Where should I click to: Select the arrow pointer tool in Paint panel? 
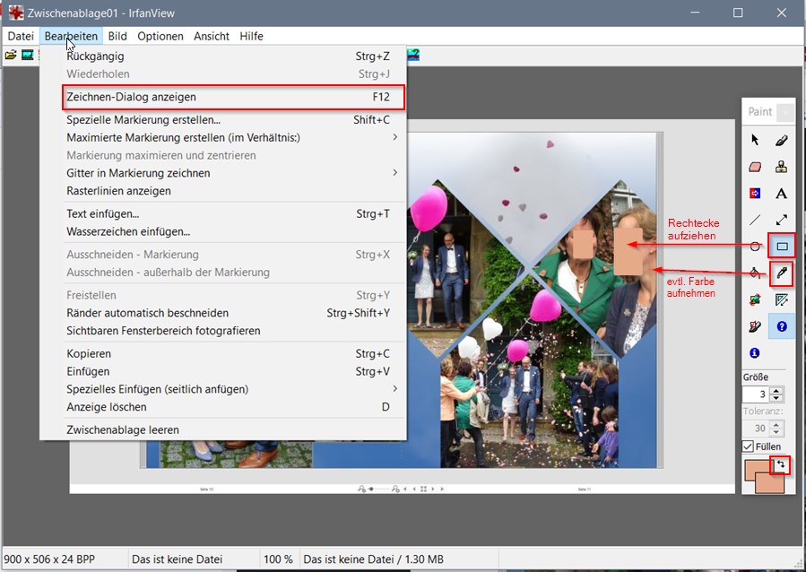point(755,140)
